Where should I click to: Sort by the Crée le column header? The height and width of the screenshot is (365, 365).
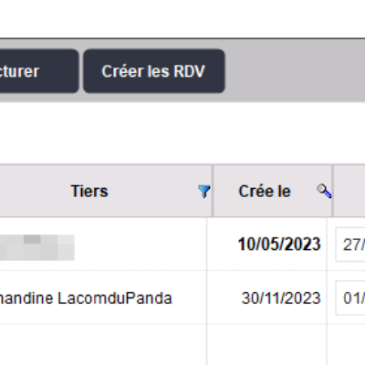click(265, 192)
